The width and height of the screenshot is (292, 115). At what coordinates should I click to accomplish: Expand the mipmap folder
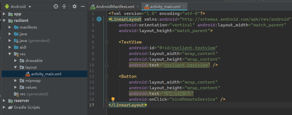(x=16, y=81)
